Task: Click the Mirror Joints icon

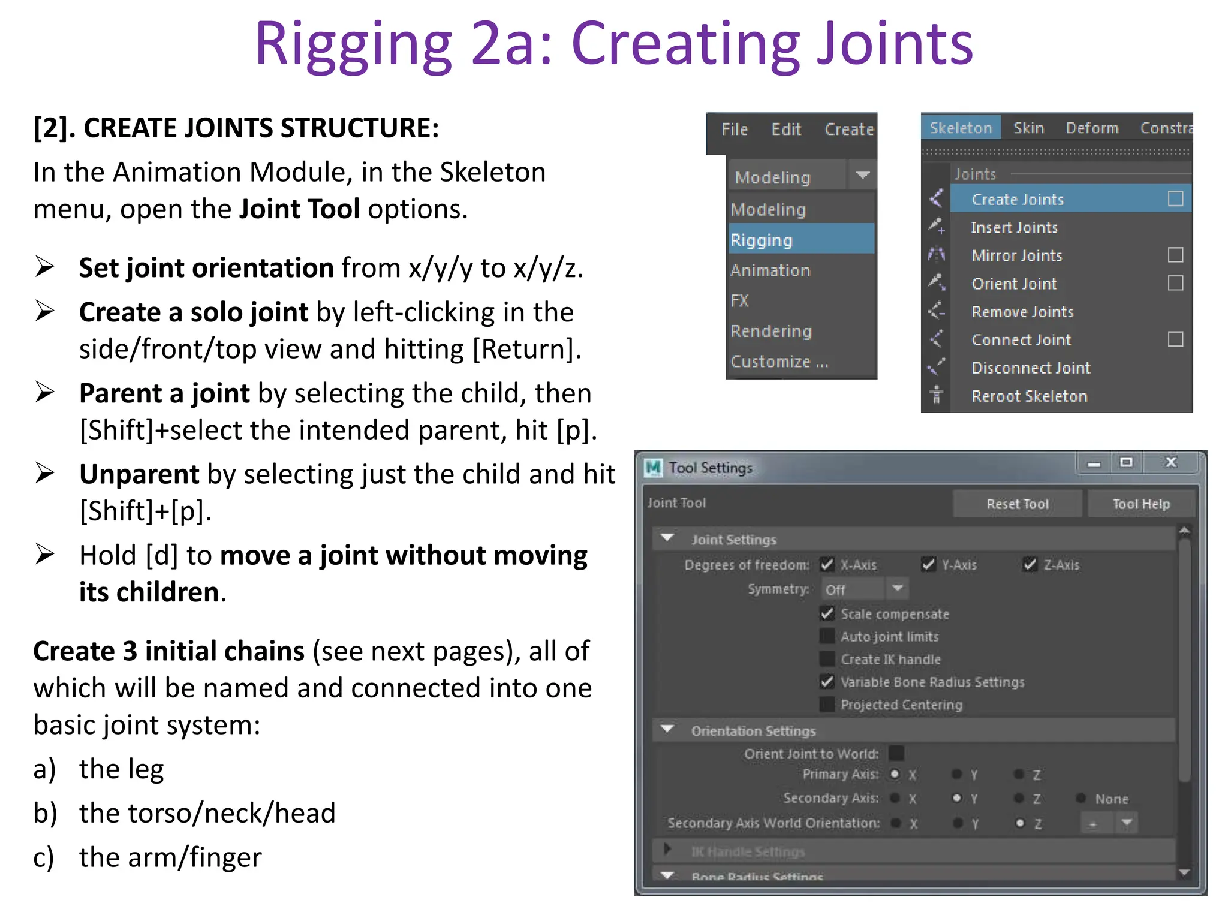Action: (x=936, y=255)
